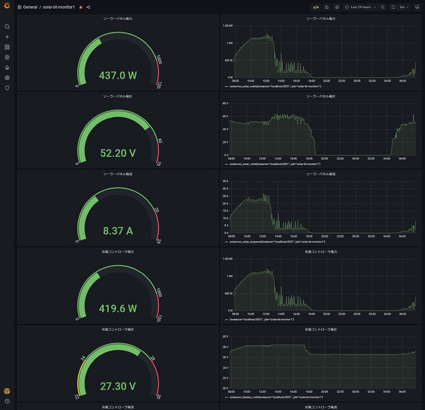Click the green color line of solarmon_solar_volts legend
The height and width of the screenshot is (410, 425).
(226, 165)
